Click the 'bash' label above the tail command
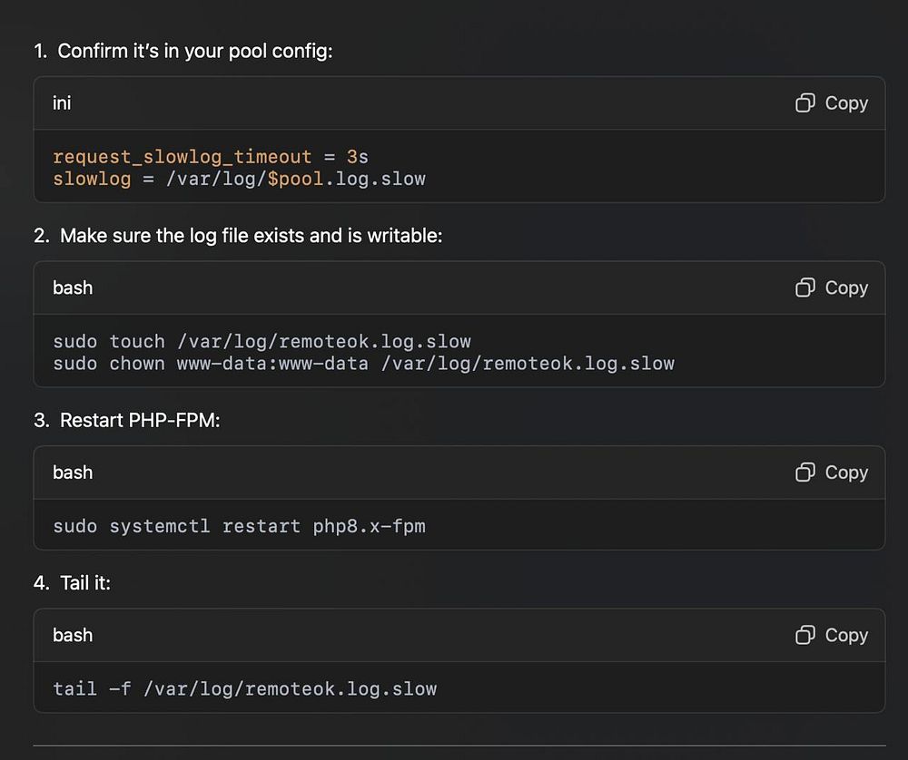This screenshot has height=760, width=908. (x=73, y=635)
